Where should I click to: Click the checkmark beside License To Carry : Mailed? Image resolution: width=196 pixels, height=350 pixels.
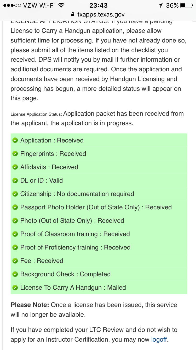15,288
